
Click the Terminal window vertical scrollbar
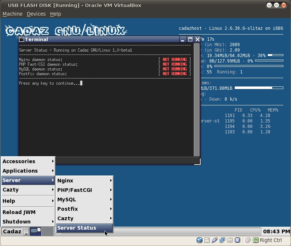pyautogui.click(x=197, y=100)
